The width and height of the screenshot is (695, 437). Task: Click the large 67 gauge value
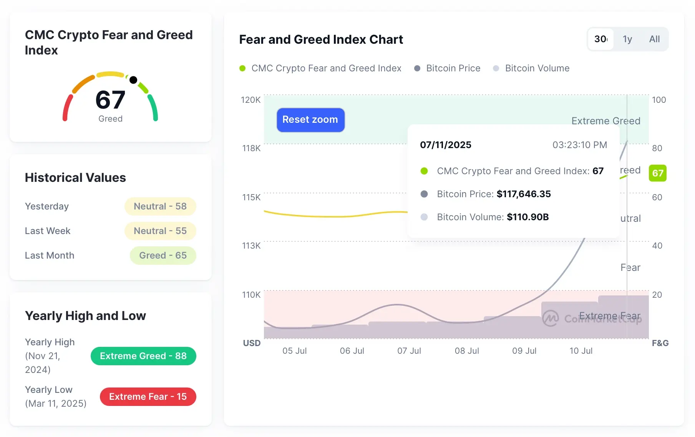[x=110, y=100]
